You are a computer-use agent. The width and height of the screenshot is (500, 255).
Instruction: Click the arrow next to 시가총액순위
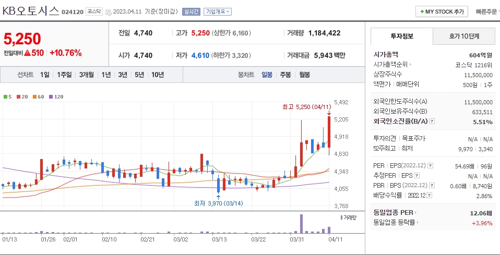[x=410, y=65]
